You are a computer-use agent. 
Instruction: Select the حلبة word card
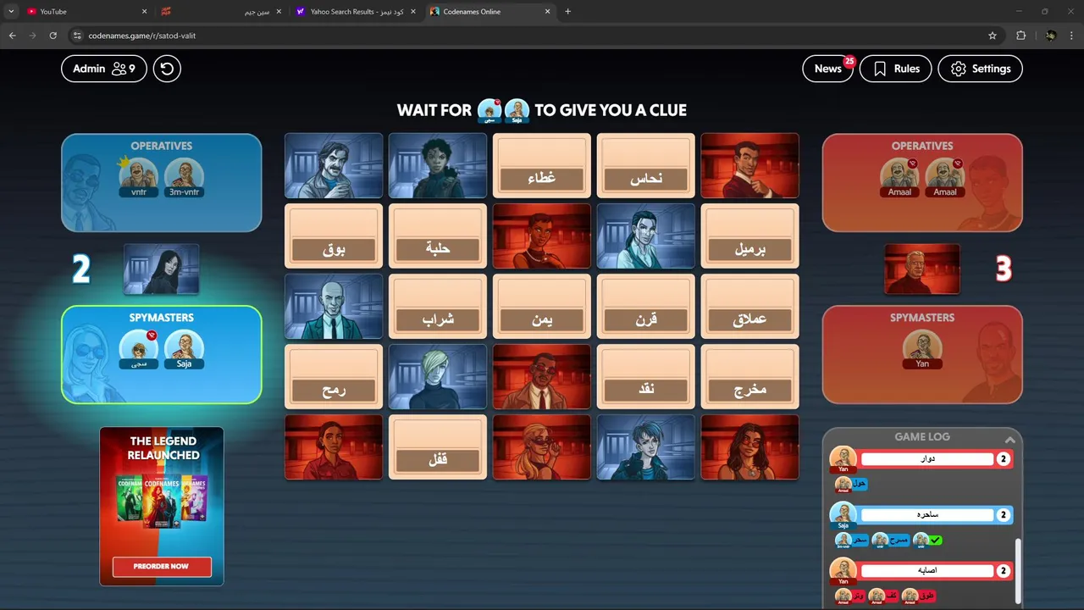pos(438,236)
